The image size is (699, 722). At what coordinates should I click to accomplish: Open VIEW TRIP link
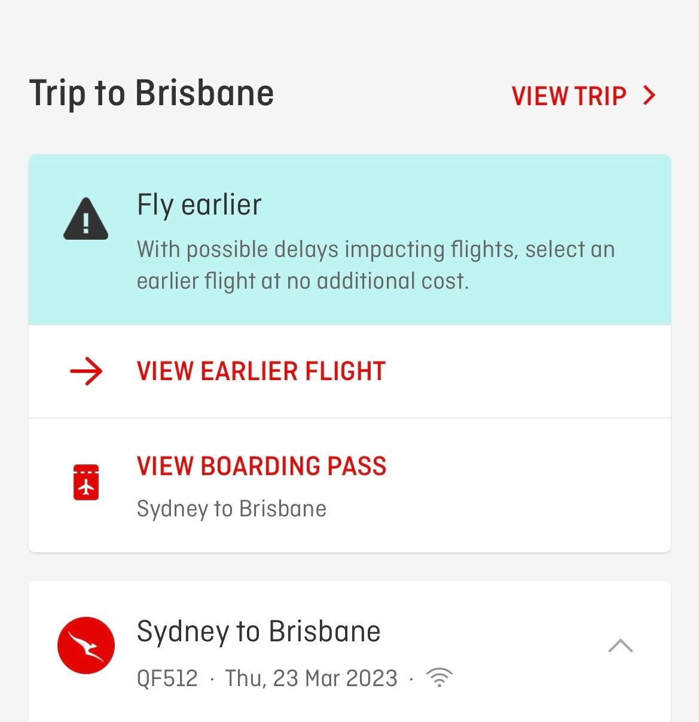click(569, 96)
